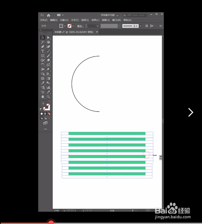Open the control bar stroke color dropdown
This screenshot has width=202, height=224.
(x=73, y=26)
